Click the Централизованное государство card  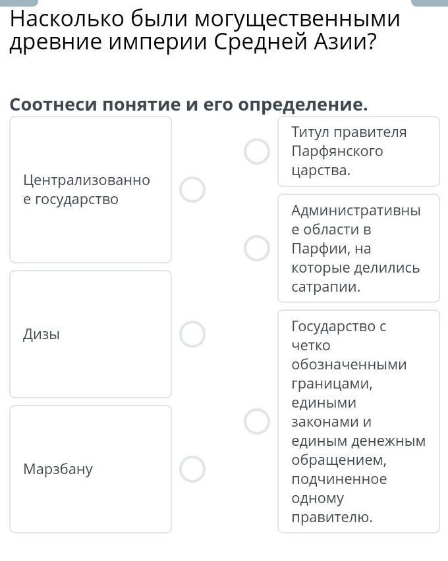tap(91, 190)
